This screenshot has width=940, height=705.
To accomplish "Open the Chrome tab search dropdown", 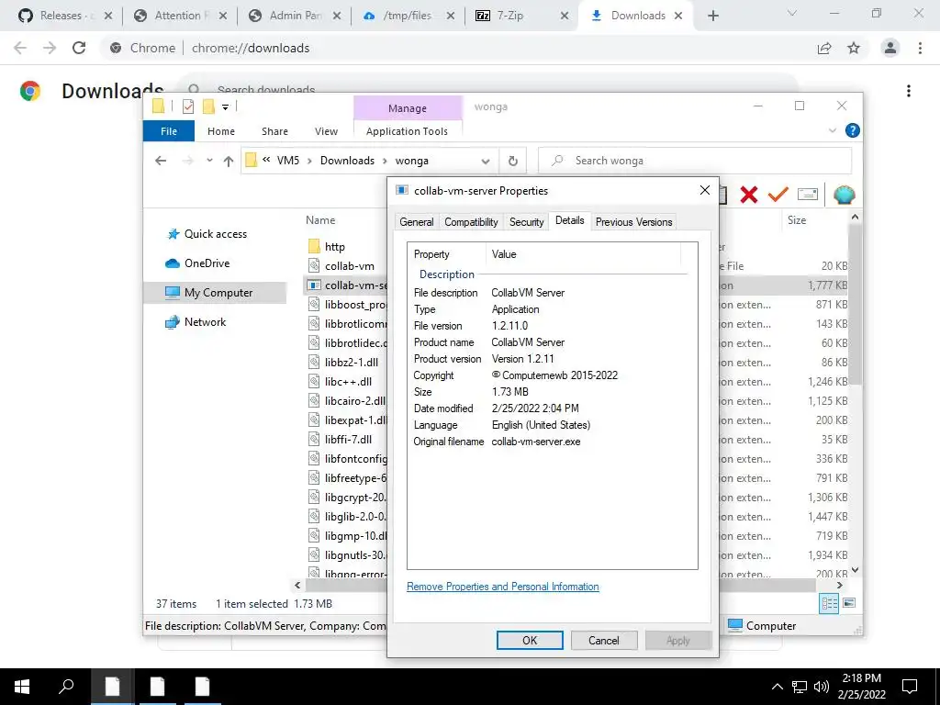I will click(792, 13).
